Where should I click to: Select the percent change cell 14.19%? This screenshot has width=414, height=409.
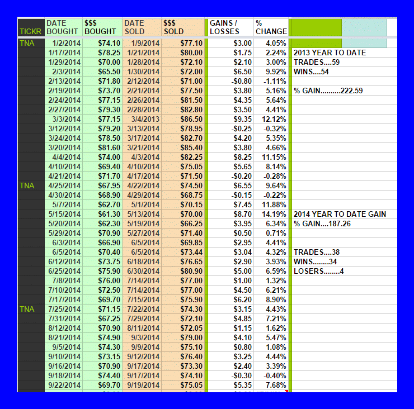pos(271,214)
